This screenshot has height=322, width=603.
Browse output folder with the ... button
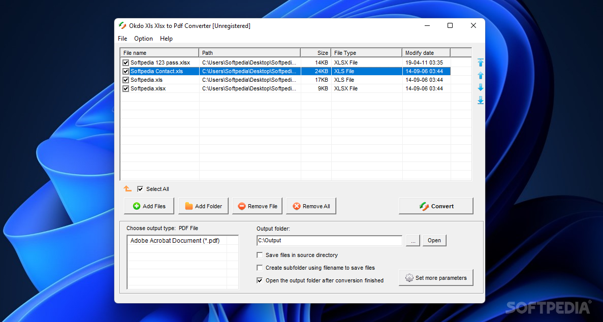pos(413,240)
